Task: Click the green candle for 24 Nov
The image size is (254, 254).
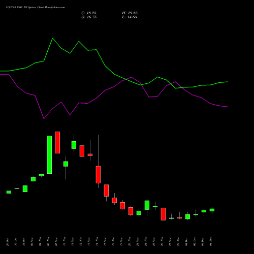Action: (147, 205)
